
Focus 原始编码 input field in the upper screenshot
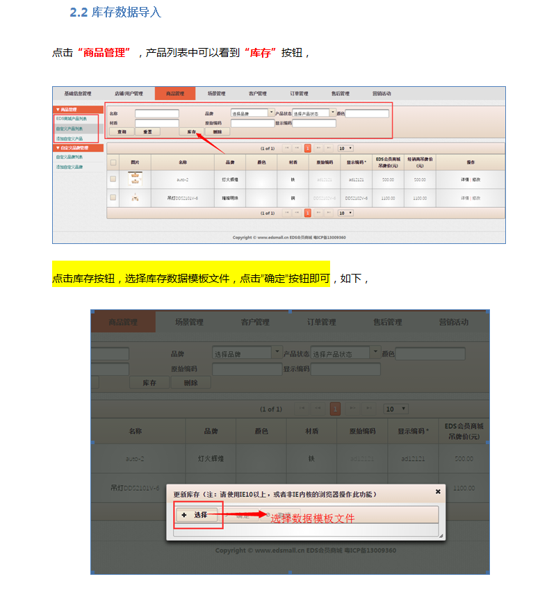[x=252, y=123]
